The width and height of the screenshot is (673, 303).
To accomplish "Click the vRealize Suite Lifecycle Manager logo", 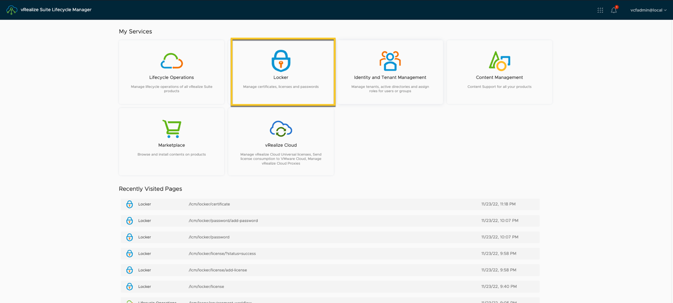I will click(x=12, y=10).
